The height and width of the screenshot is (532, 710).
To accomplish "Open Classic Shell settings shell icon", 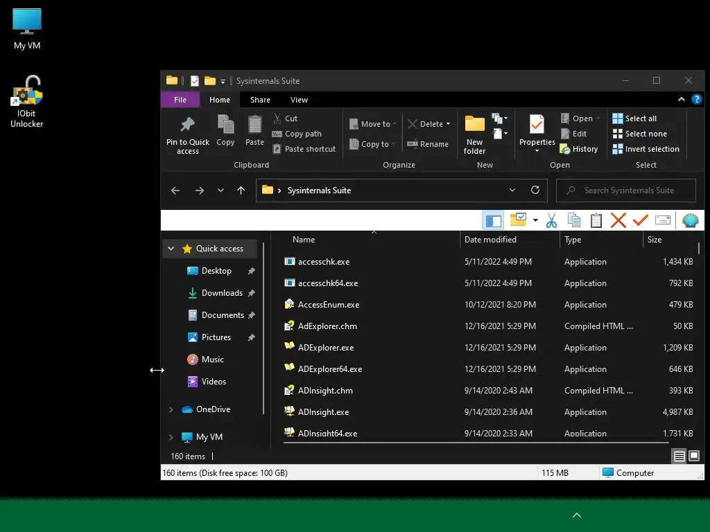I will tap(690, 220).
